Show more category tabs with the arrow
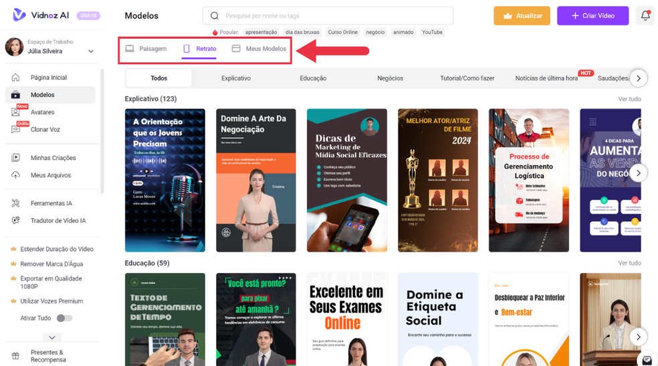 [x=639, y=78]
